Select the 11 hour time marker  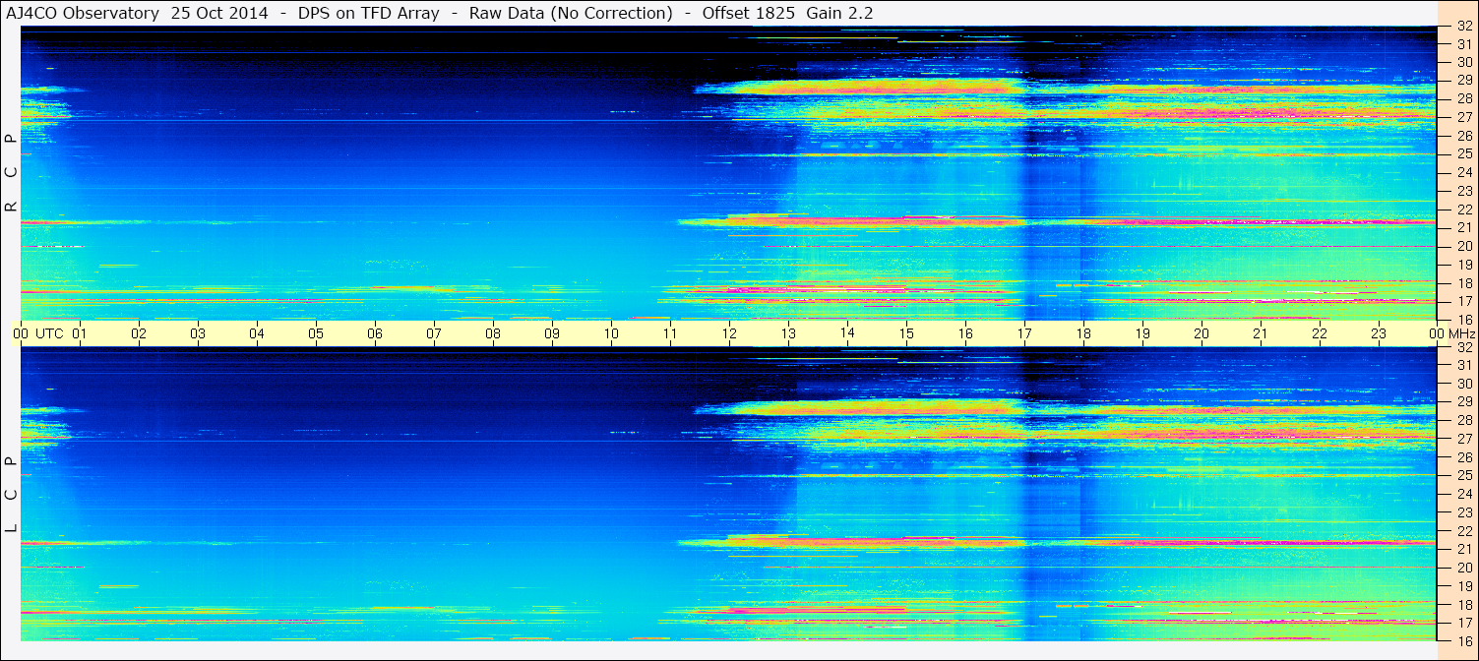coord(670,333)
